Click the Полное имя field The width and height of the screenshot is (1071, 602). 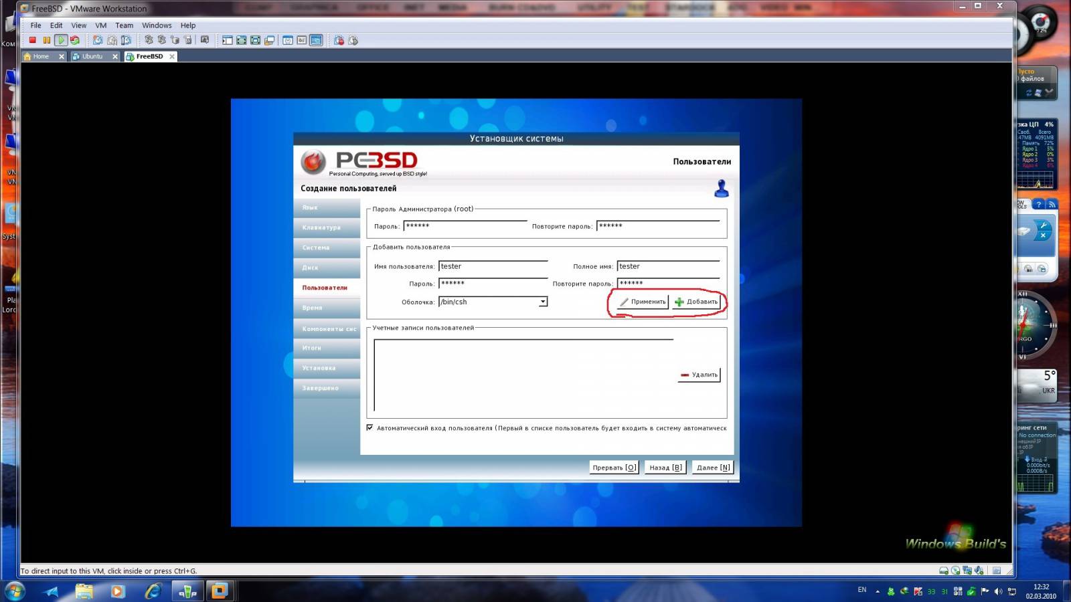point(668,266)
